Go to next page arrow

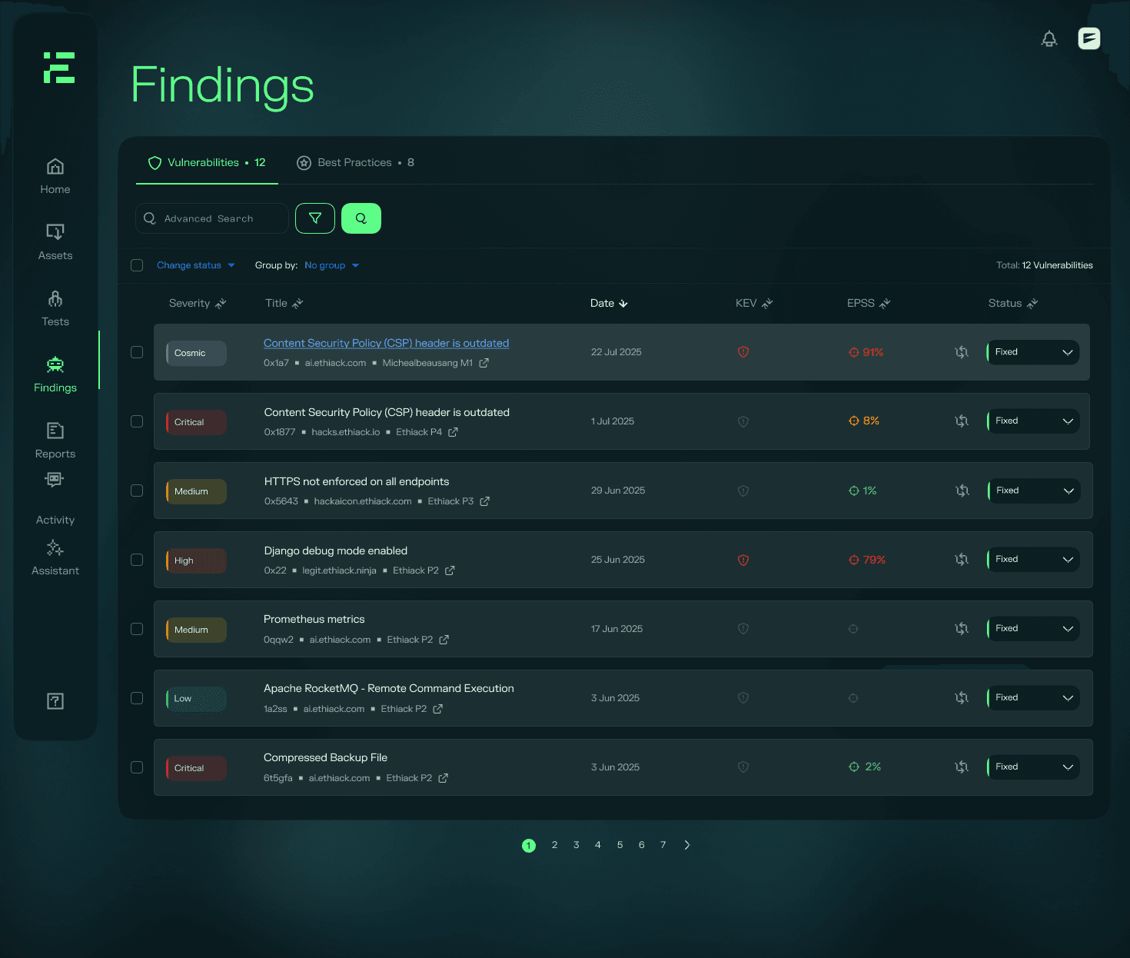coord(687,845)
